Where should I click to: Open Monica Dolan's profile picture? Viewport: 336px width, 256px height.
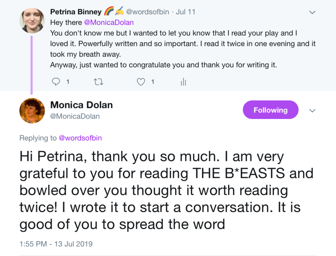(x=32, y=110)
